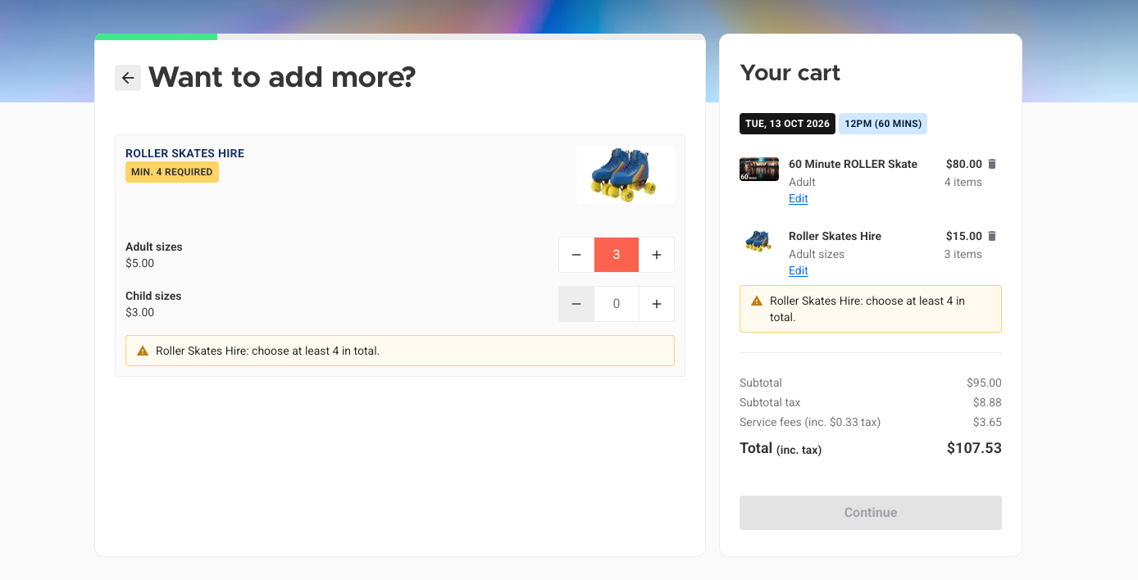This screenshot has height=580, width=1138.
Task: Edit the 60 Minute ROLLER Skate item
Action: [799, 198]
